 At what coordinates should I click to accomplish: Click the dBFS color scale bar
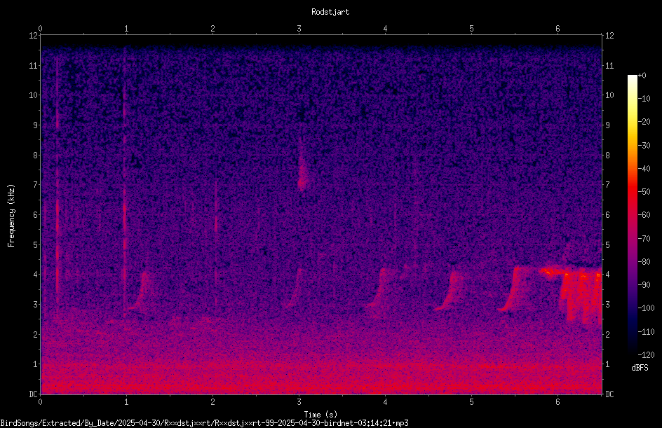633,215
